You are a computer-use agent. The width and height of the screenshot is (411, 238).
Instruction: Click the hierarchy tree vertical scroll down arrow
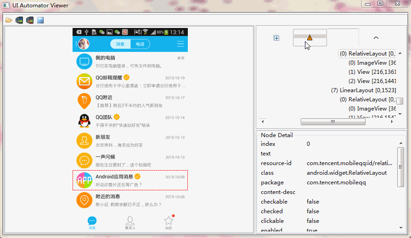click(400, 114)
